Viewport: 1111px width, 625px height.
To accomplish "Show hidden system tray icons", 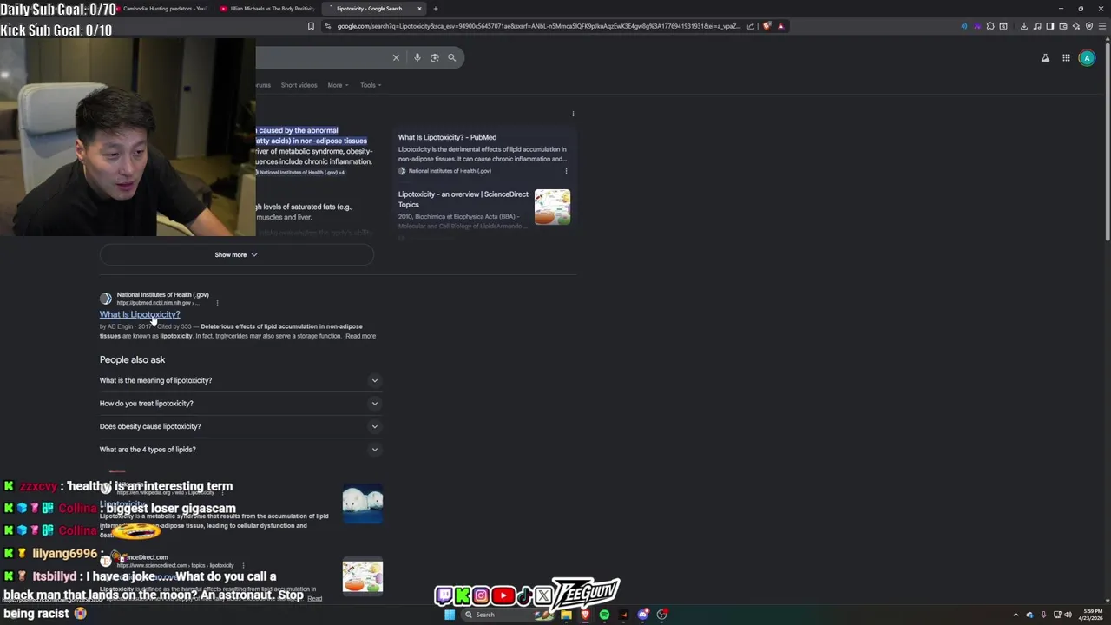I will [x=1016, y=615].
